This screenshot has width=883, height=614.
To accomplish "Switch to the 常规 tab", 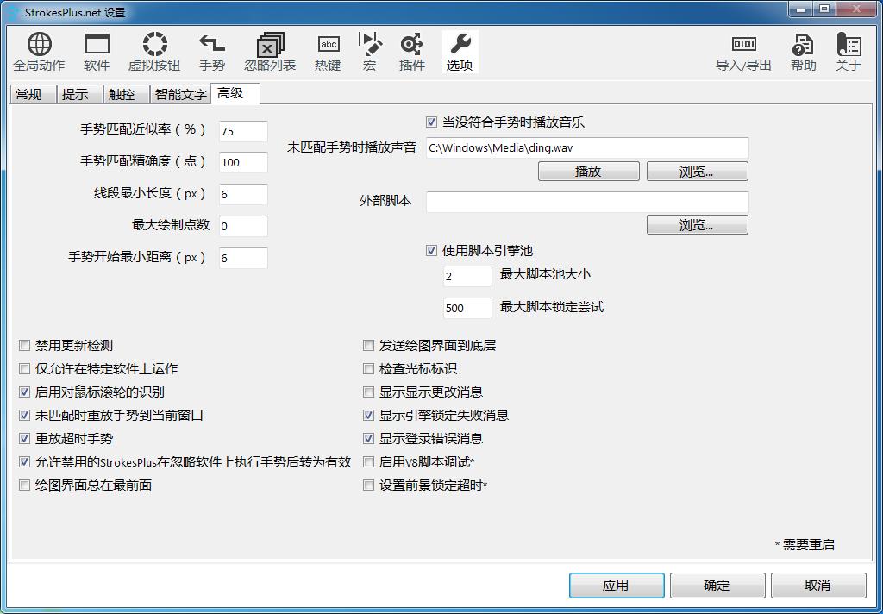I will pos(31,94).
